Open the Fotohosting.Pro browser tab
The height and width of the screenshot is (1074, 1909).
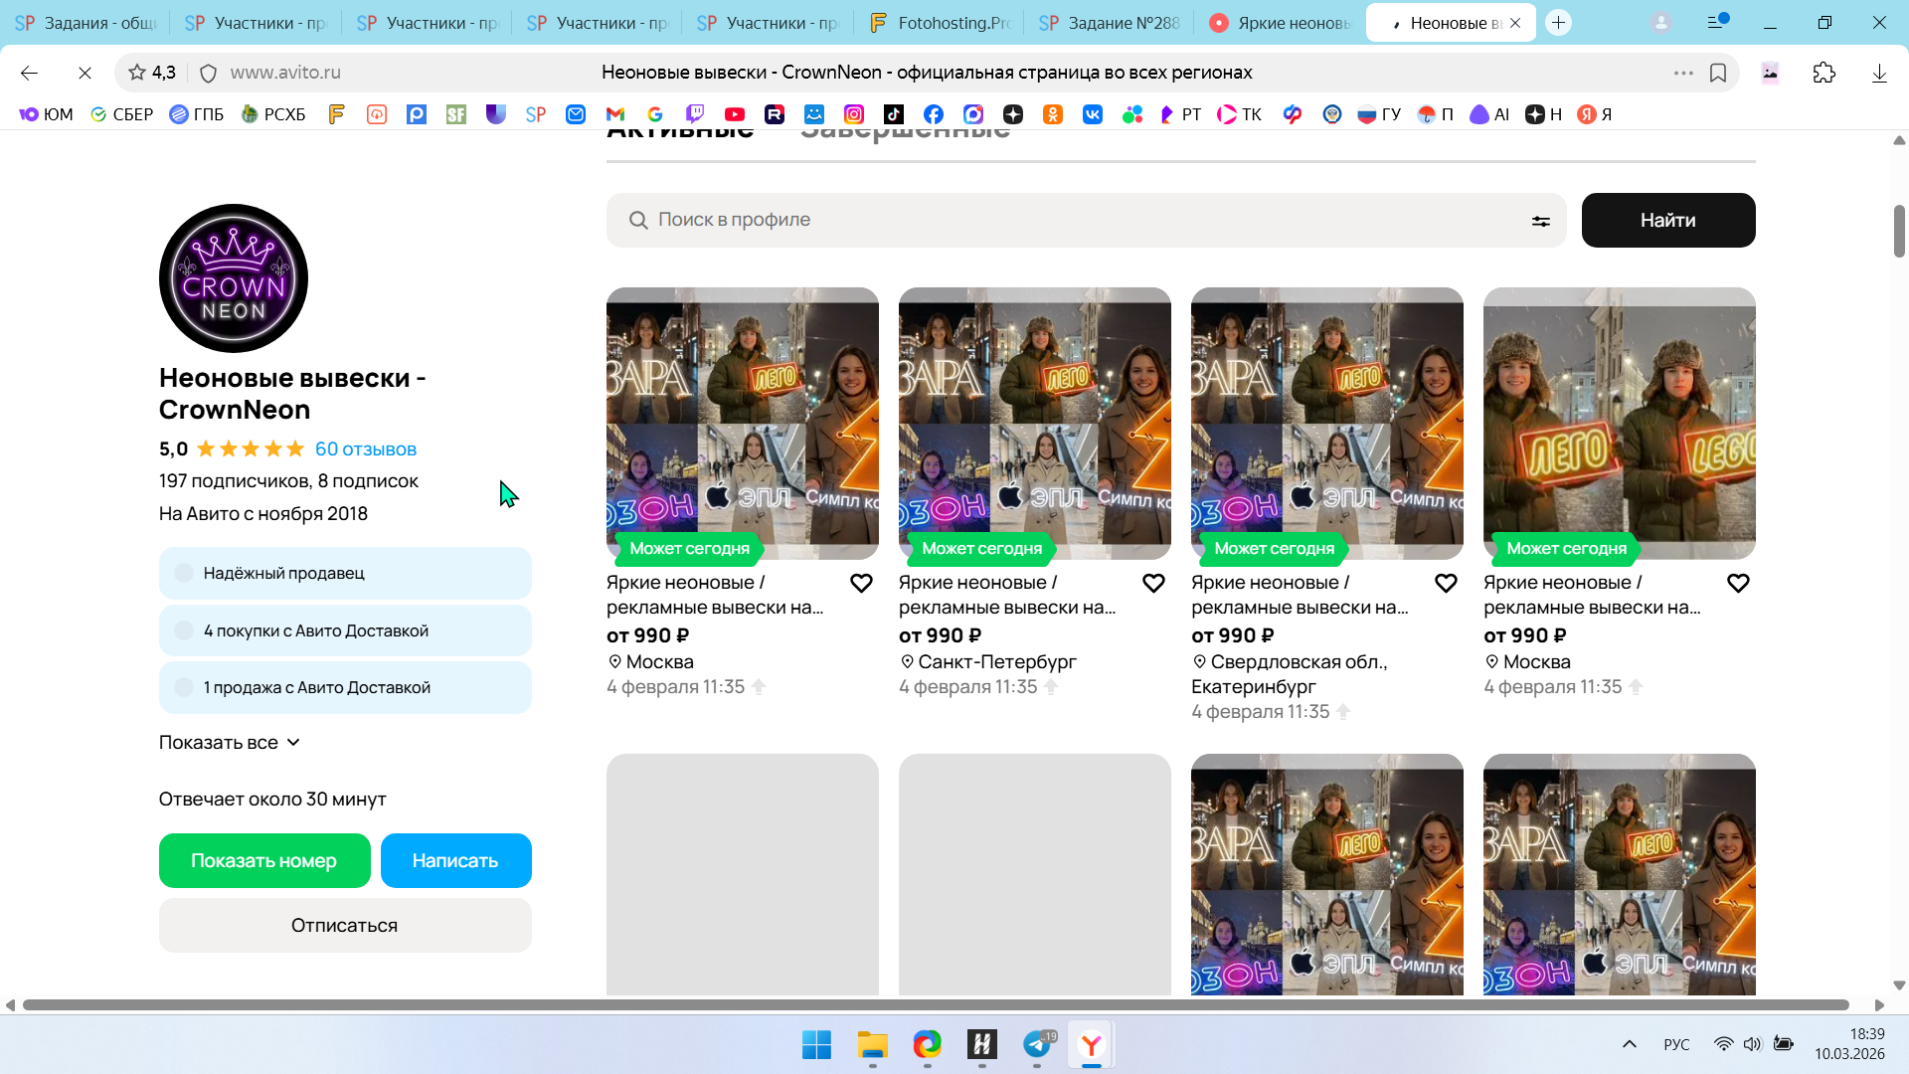pyautogui.click(x=940, y=22)
